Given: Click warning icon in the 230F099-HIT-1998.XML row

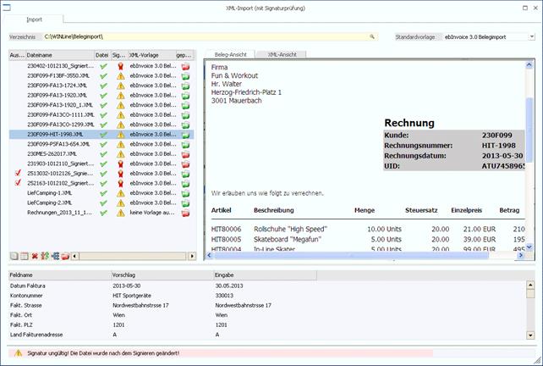Looking at the screenshot, I should (x=119, y=134).
